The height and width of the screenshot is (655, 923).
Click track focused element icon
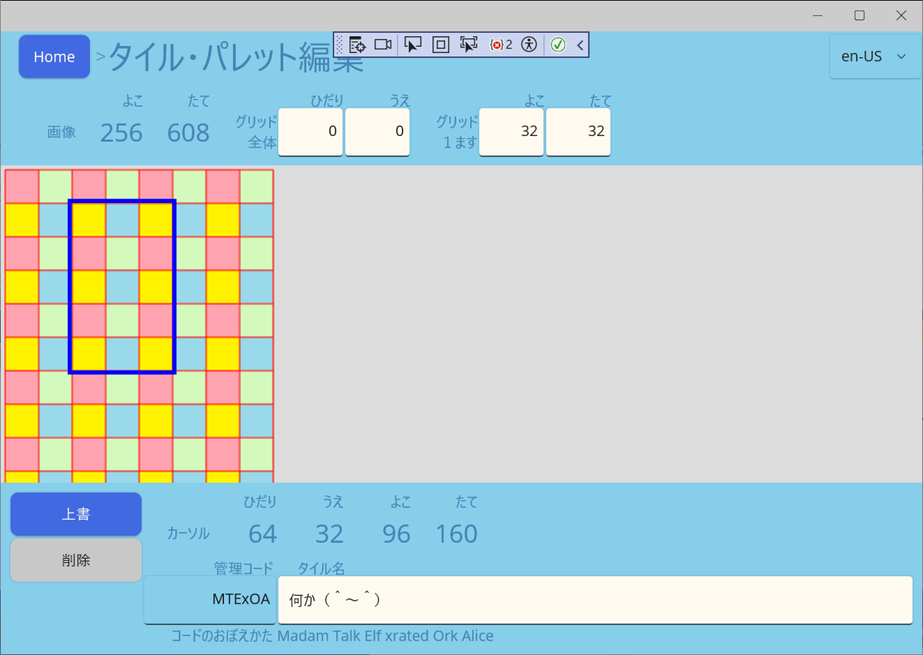pyautogui.click(x=469, y=45)
